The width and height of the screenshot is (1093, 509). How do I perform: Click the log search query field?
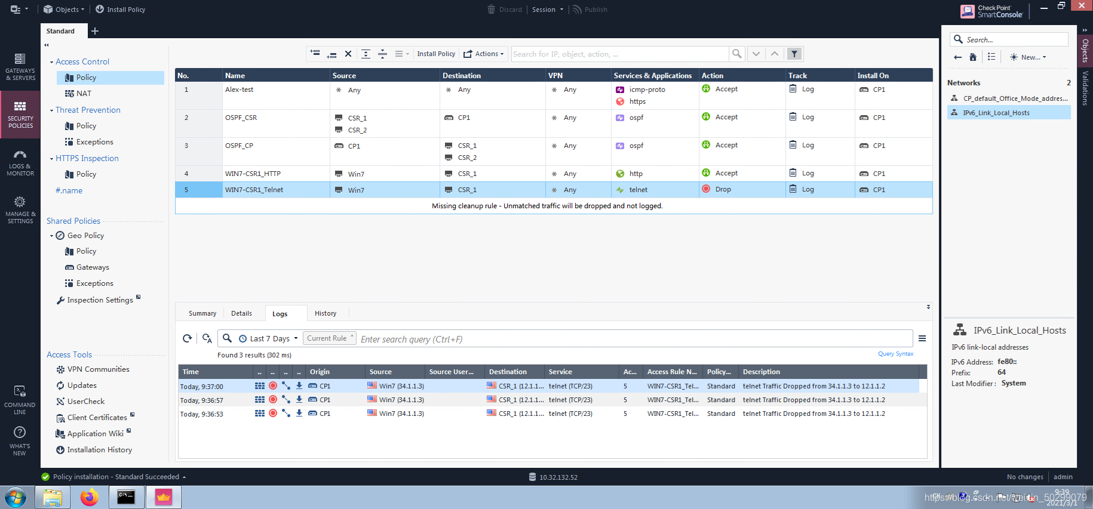click(635, 339)
